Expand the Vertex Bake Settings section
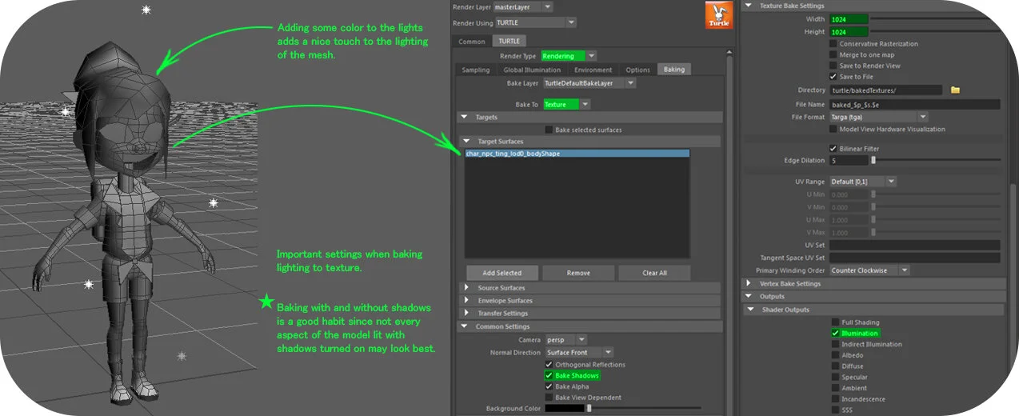The width and height of the screenshot is (1019, 416). (749, 283)
